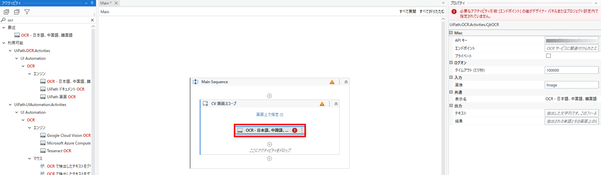
Task: Click the plus above ここにアクティビティをドロップ
Action: click(270, 144)
